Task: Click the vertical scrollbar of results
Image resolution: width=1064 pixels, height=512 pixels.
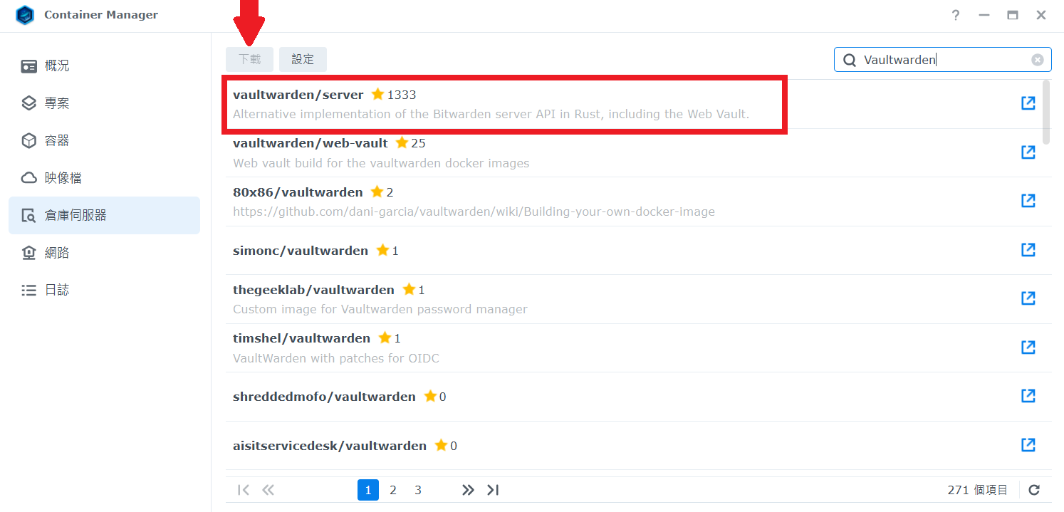Action: coord(1046,112)
